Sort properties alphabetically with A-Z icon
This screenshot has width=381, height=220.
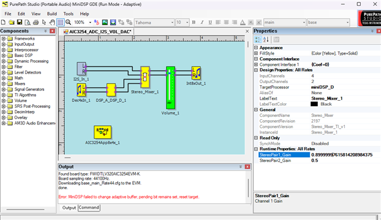coord(266,40)
